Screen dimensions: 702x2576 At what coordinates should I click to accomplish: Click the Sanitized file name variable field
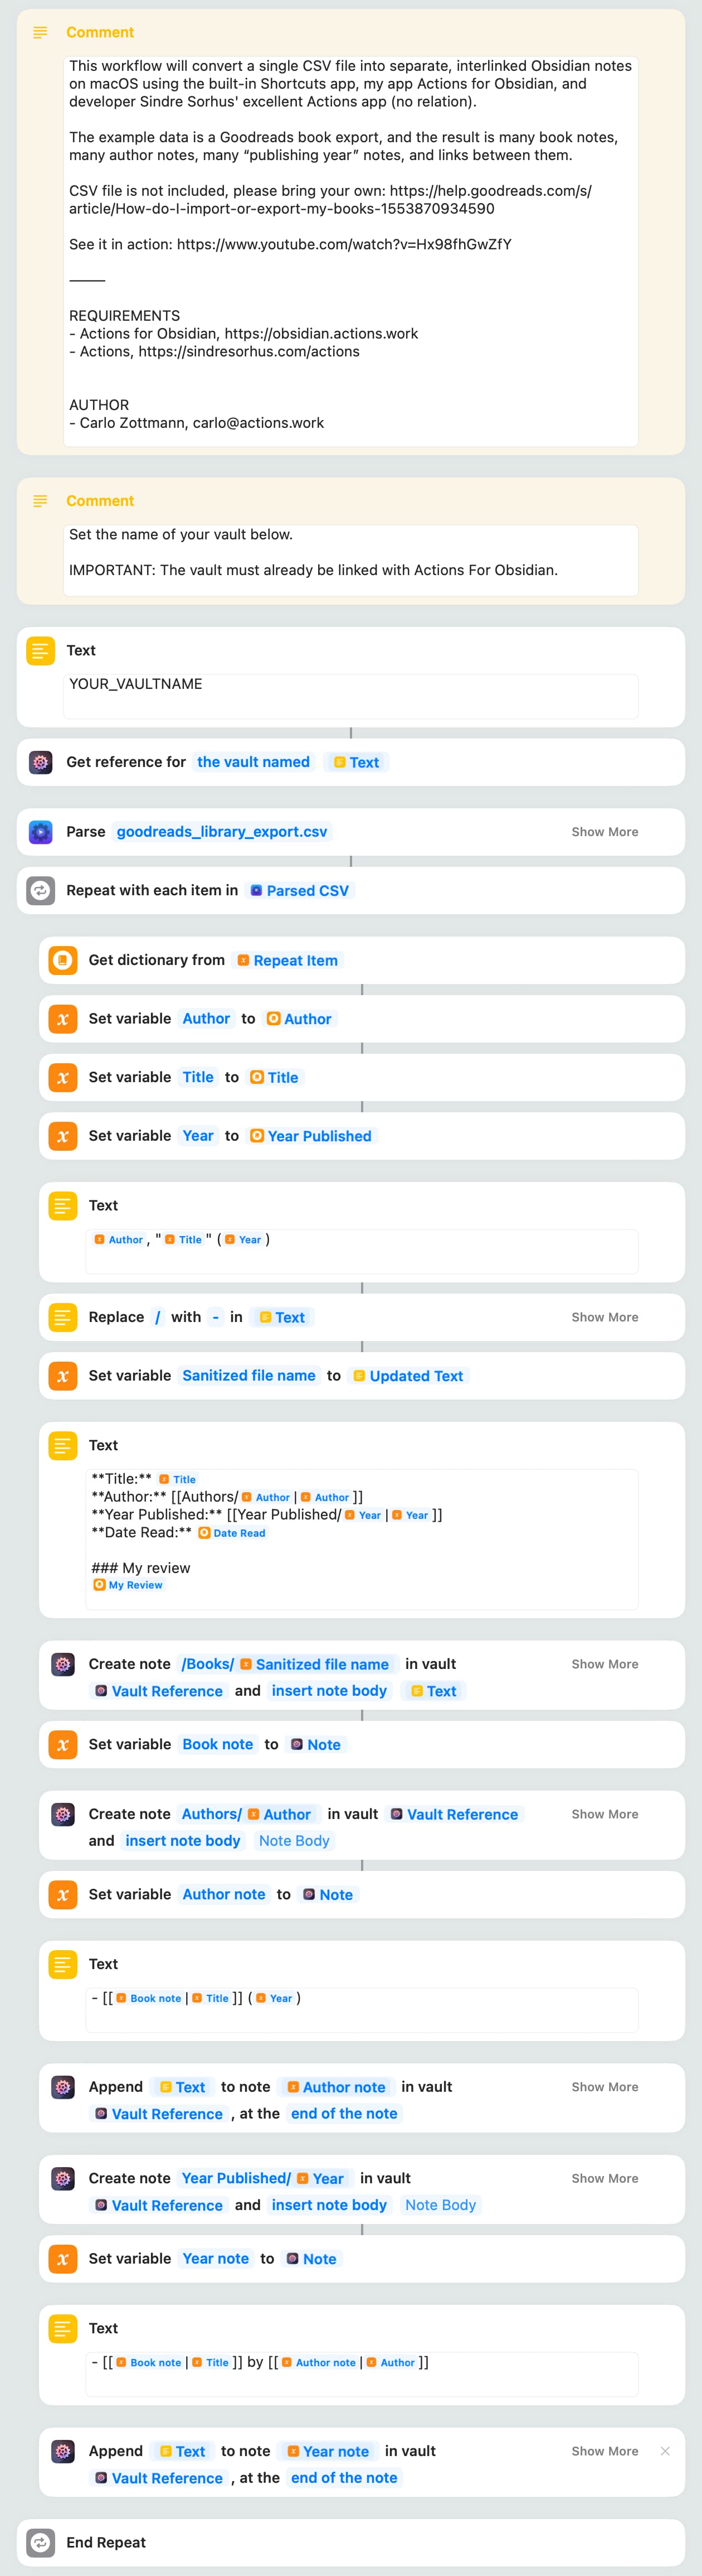coord(248,1376)
